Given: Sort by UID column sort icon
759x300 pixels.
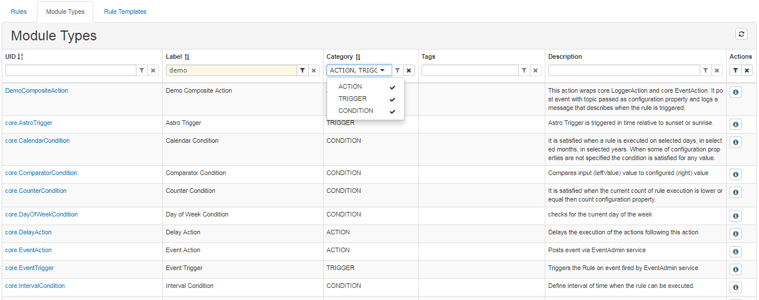Looking at the screenshot, I should pos(21,56).
